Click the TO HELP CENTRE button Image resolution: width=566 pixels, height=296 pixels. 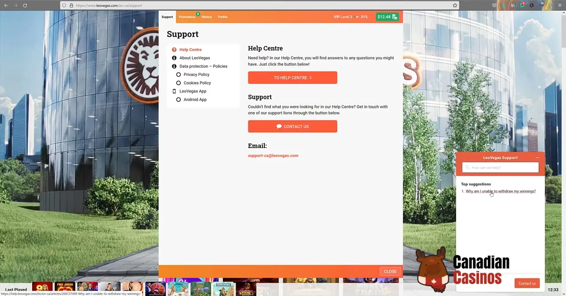point(292,78)
